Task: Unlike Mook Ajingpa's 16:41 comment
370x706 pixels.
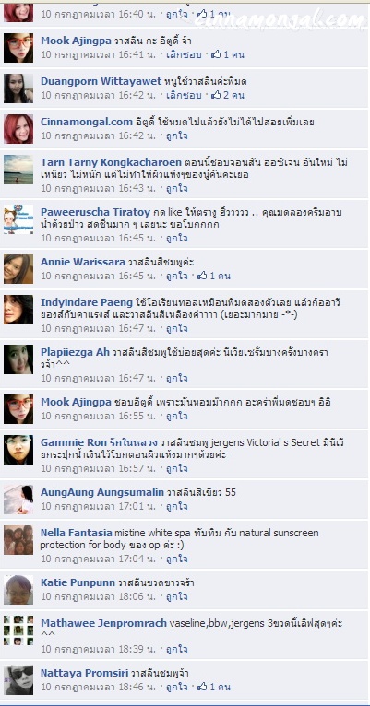Action: click(184, 54)
